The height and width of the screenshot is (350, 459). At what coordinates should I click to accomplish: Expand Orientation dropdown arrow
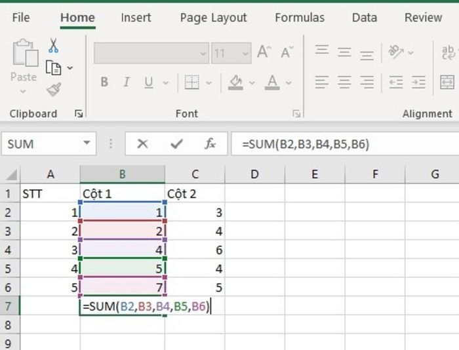point(410,53)
